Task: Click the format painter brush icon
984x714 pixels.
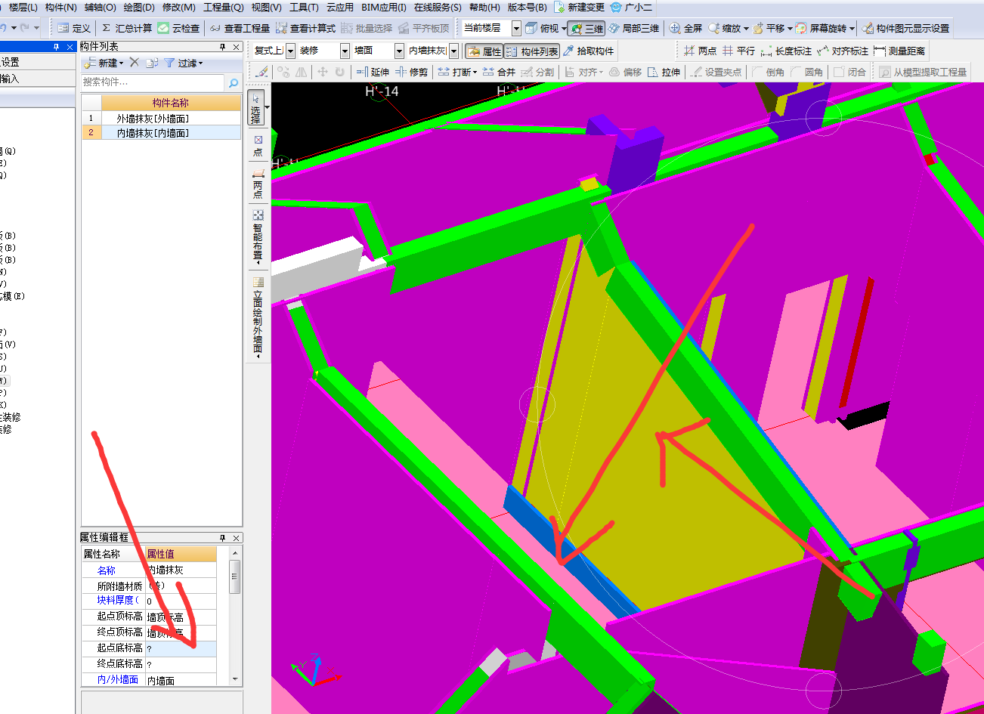Action: click(x=261, y=72)
